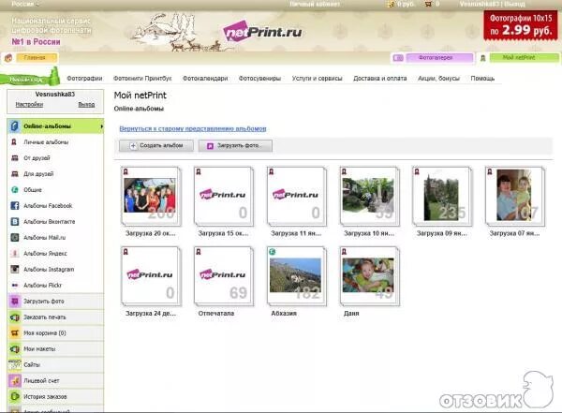Click the Facebook albums icon

pyautogui.click(x=15, y=206)
